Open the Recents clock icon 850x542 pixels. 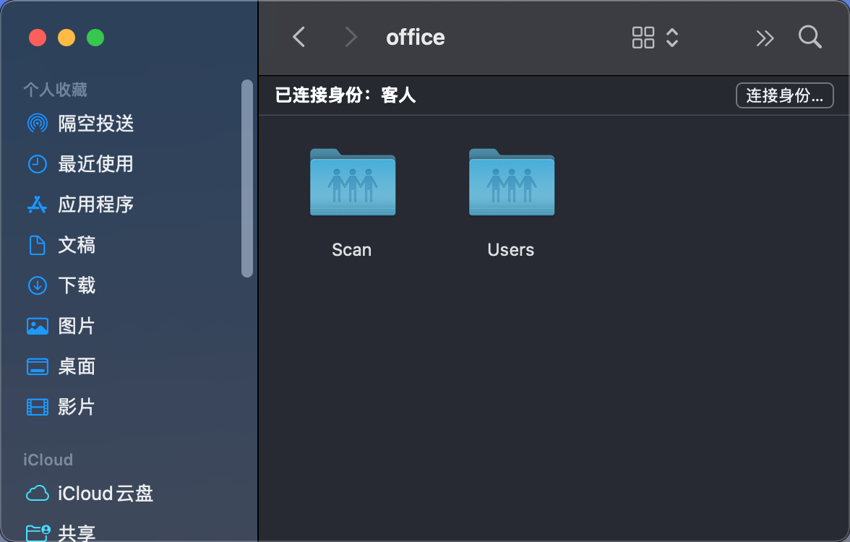click(37, 164)
